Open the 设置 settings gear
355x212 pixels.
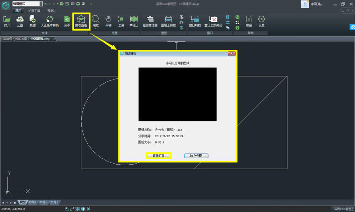(x=261, y=21)
